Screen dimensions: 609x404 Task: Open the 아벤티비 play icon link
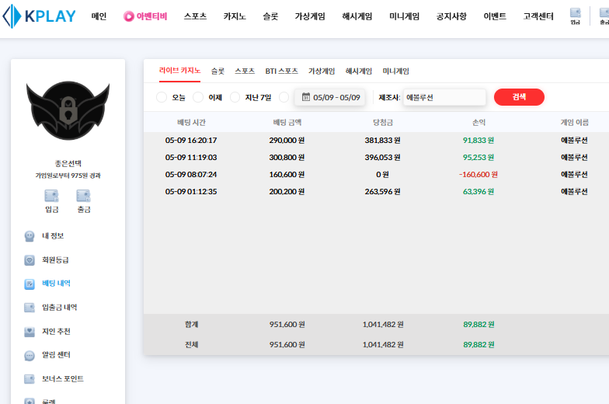[x=129, y=16]
